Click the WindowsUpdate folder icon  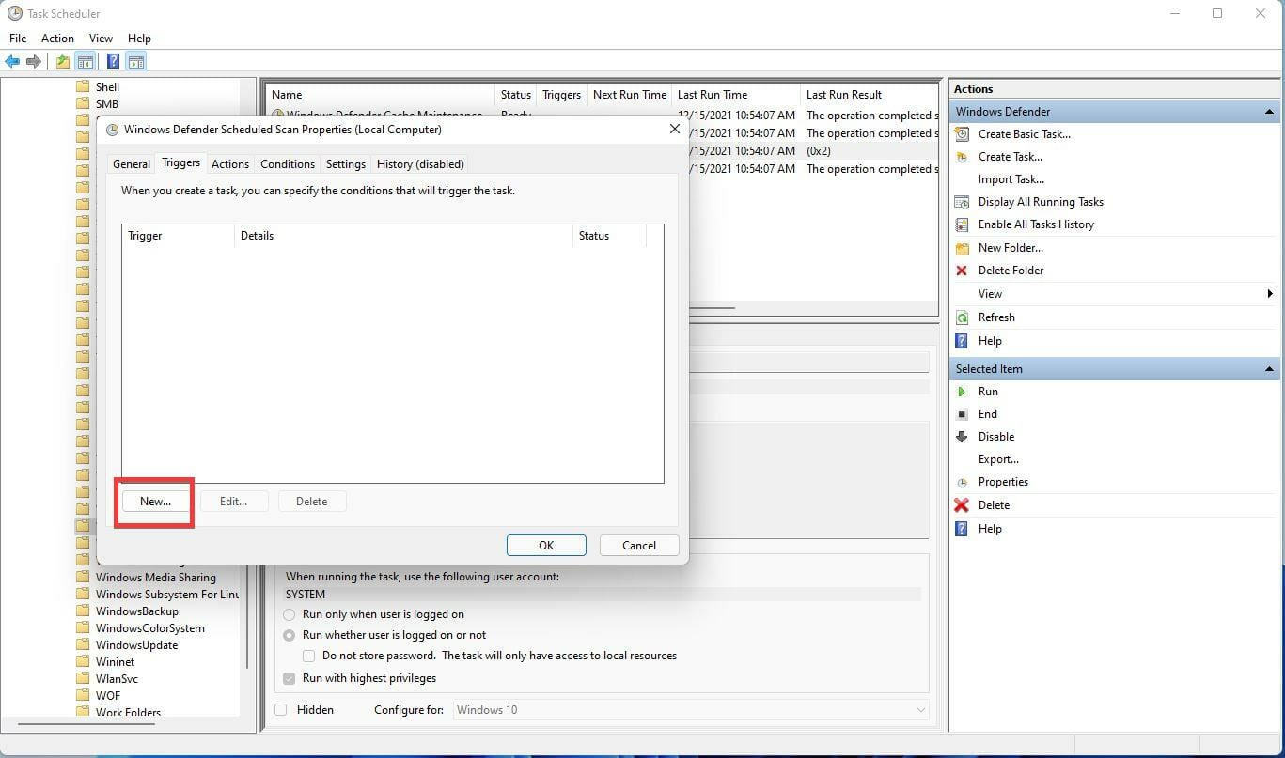click(83, 645)
